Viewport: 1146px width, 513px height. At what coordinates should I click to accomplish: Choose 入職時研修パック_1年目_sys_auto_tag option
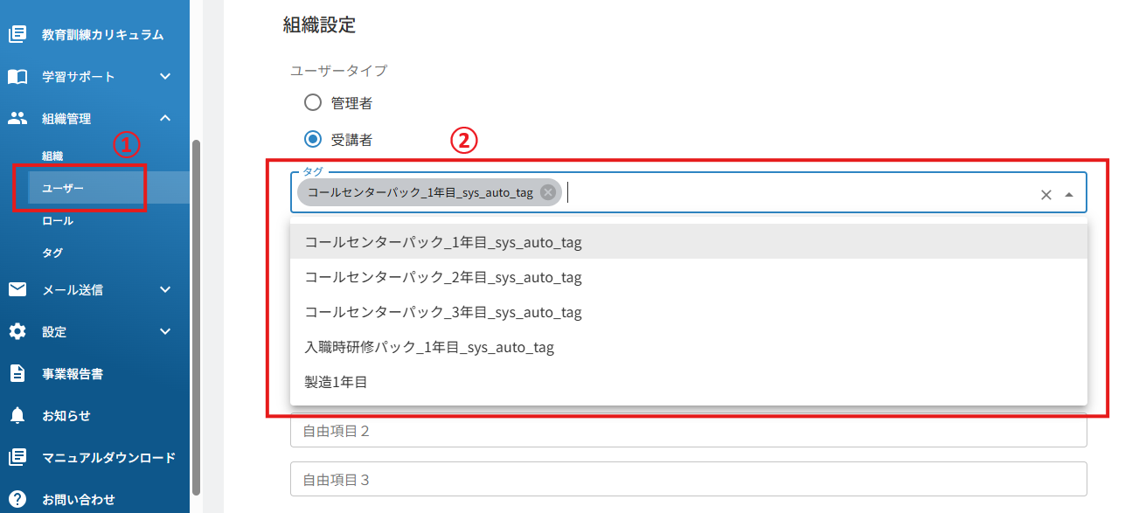pyautogui.click(x=689, y=347)
